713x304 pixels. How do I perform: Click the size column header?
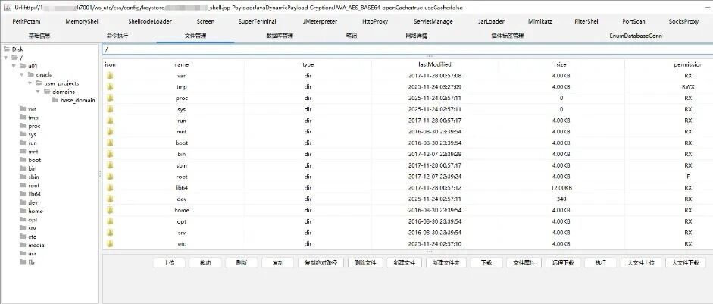pos(561,64)
